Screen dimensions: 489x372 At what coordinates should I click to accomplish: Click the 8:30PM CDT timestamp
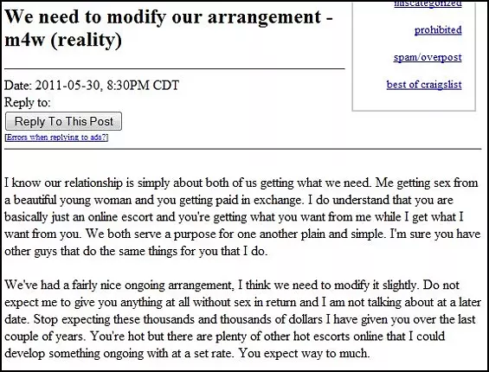click(x=143, y=86)
